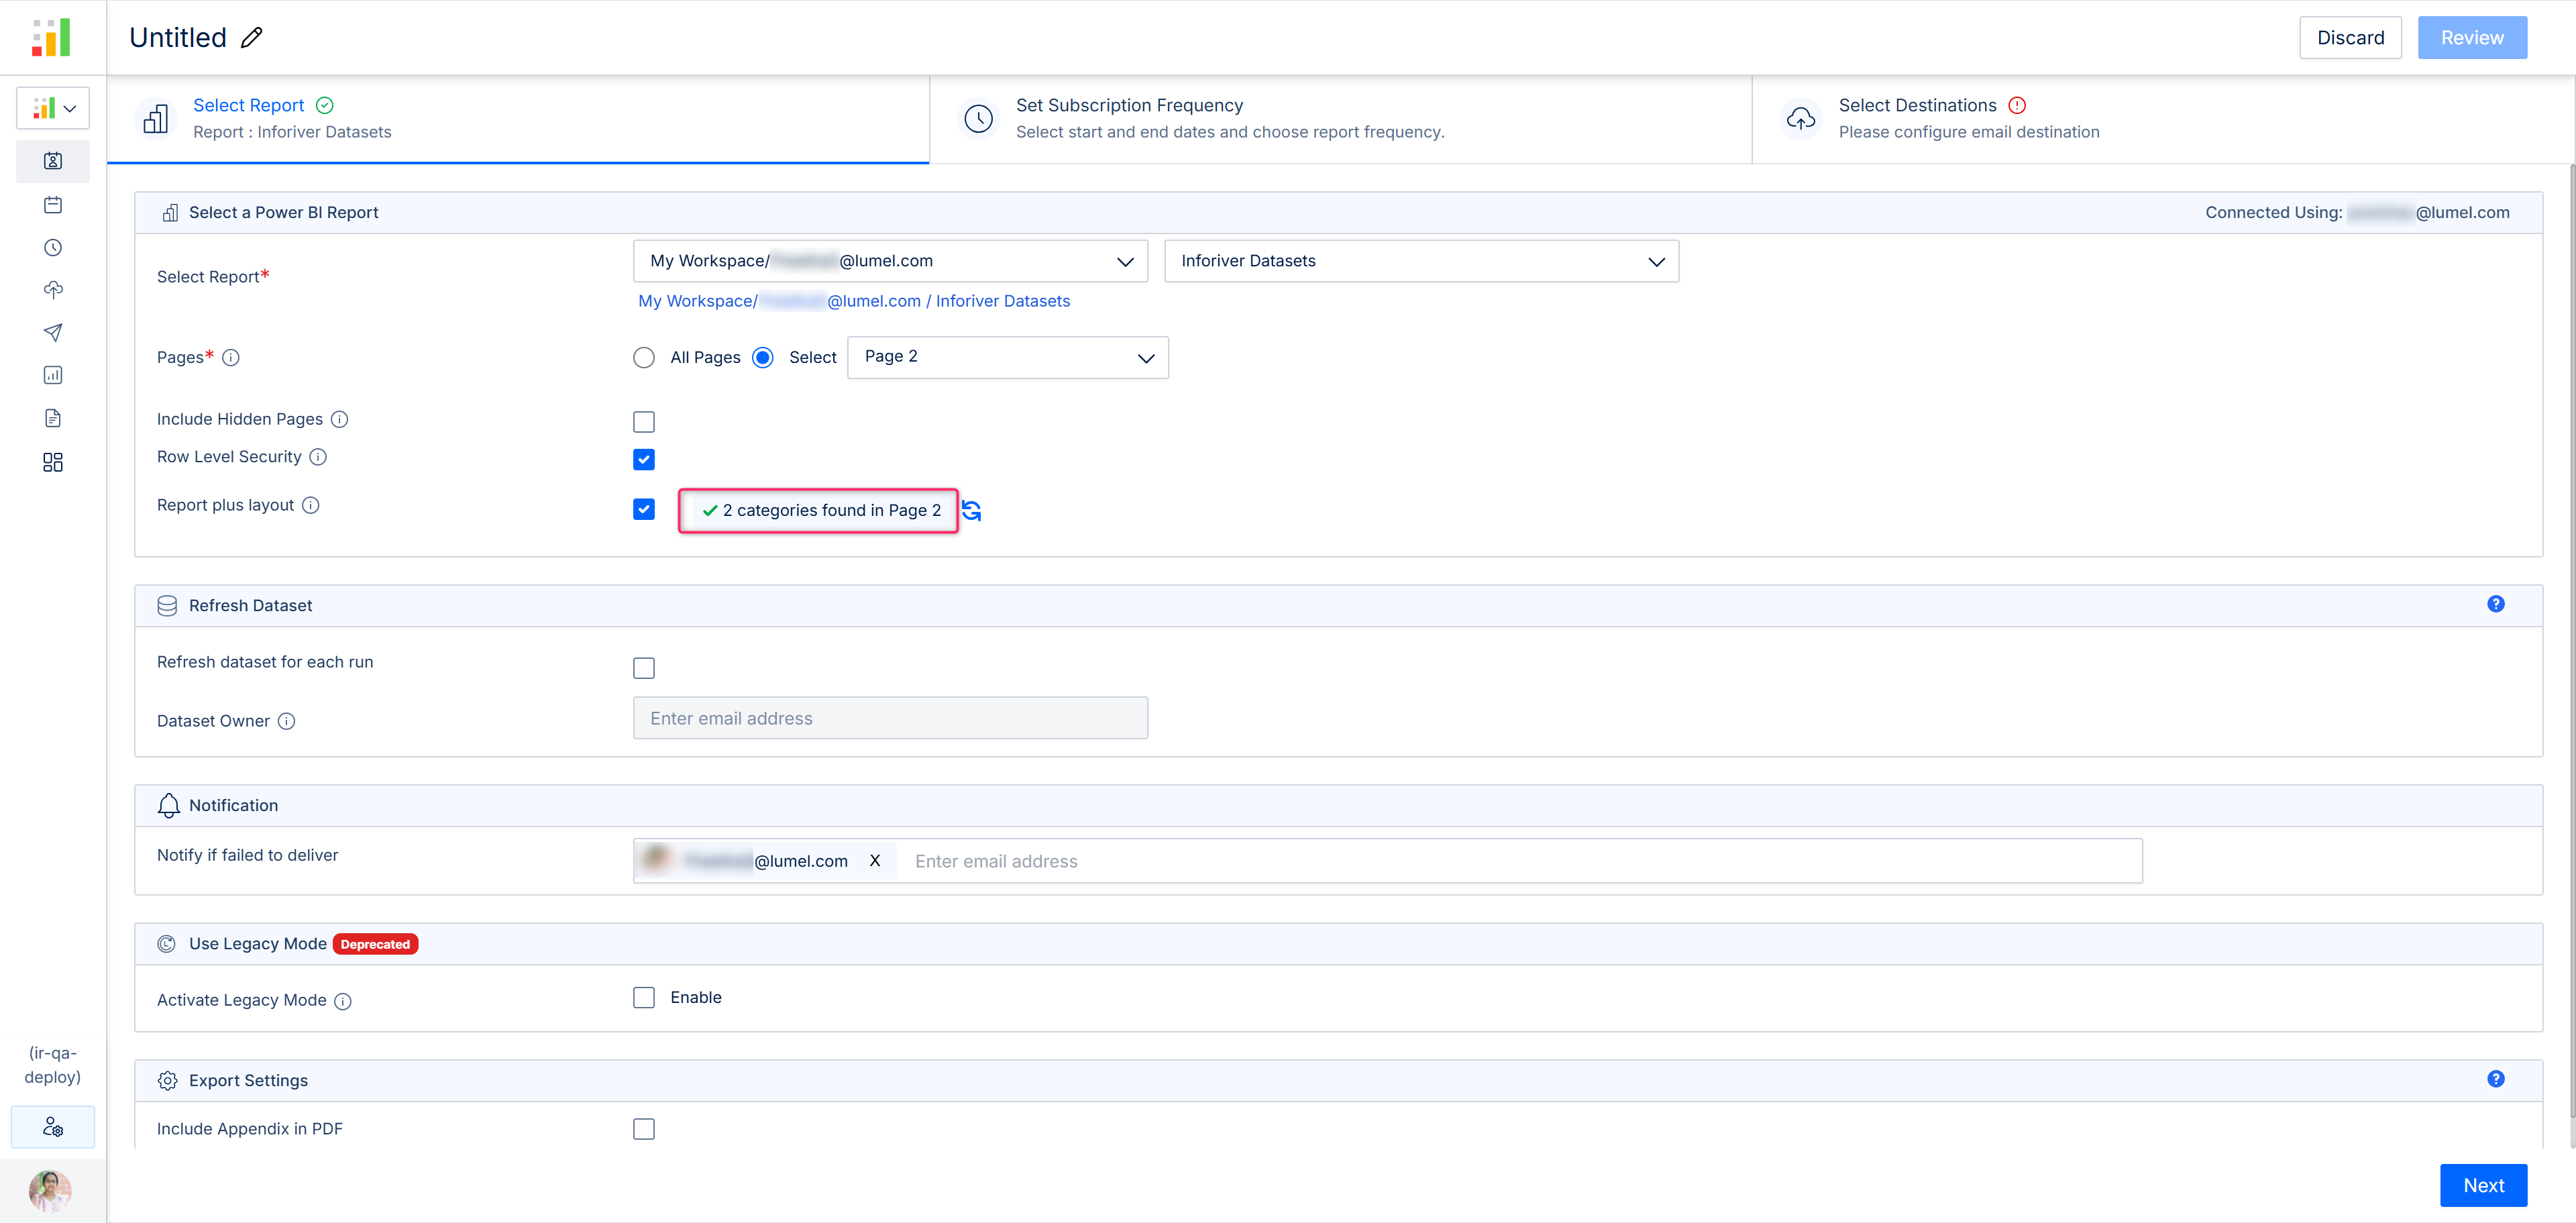Open the My Workspace dropdown
The image size is (2576, 1223).
889,261
